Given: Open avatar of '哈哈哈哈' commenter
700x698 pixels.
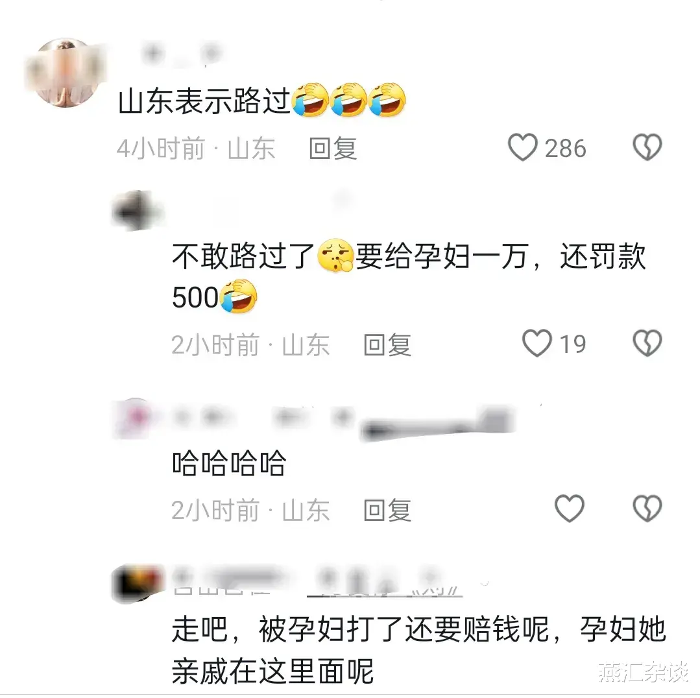Looking at the screenshot, I should (x=134, y=418).
